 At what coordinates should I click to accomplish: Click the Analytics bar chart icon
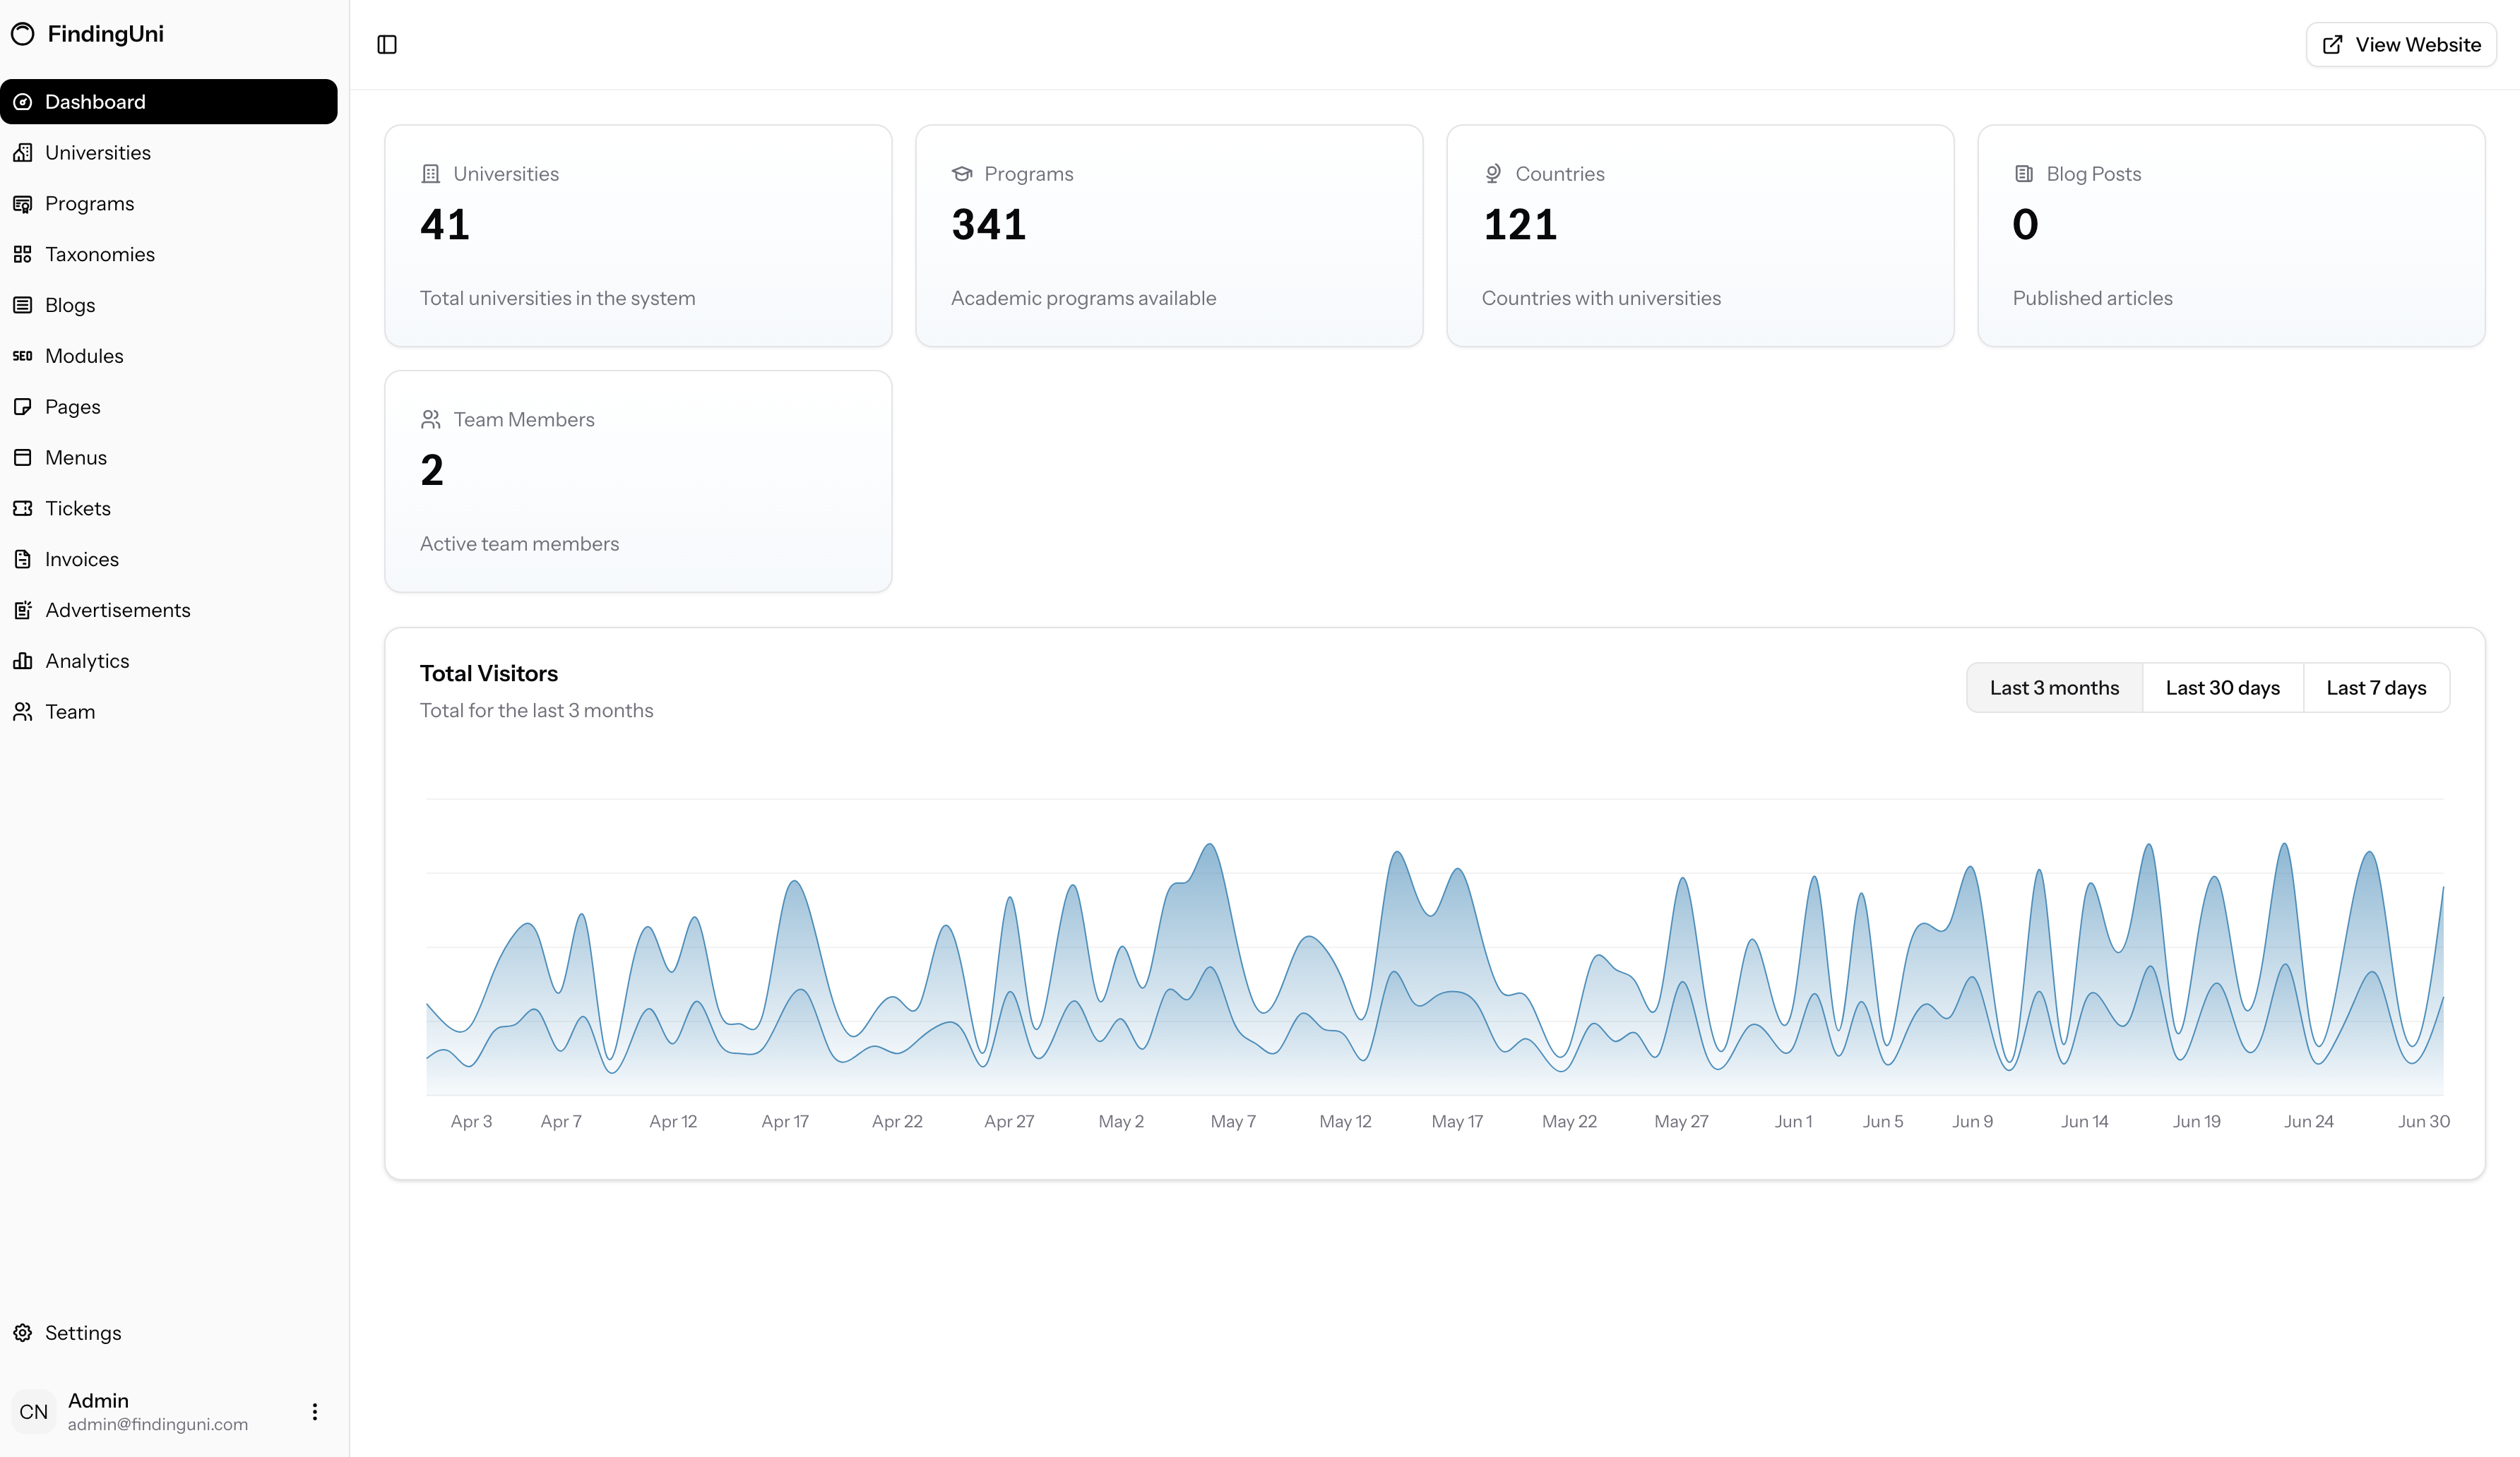23,661
